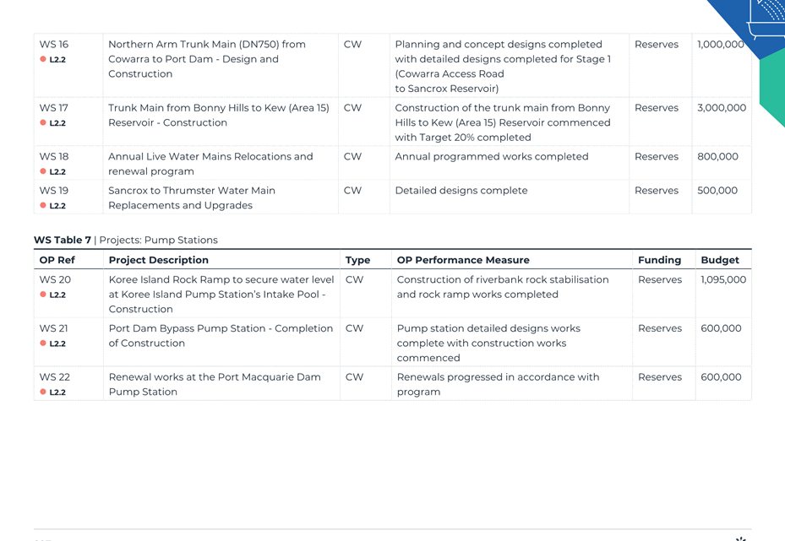Click Annual programmed works completed cell
This screenshot has height=541, width=785.
[x=492, y=156]
